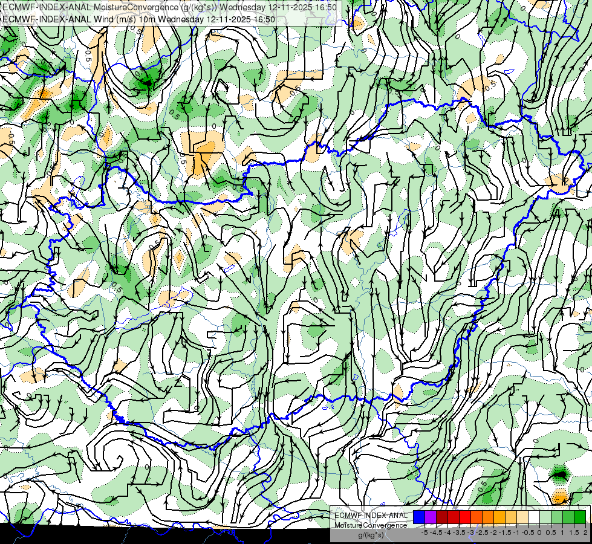
Task: Pick the red-orange swatch between -3 and -2.5
Action: (x=477, y=517)
